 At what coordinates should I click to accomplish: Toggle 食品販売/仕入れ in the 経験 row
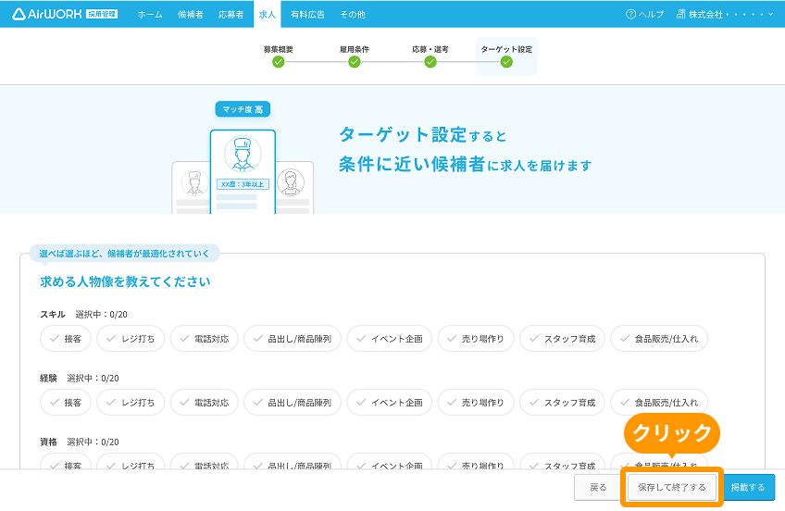click(659, 403)
